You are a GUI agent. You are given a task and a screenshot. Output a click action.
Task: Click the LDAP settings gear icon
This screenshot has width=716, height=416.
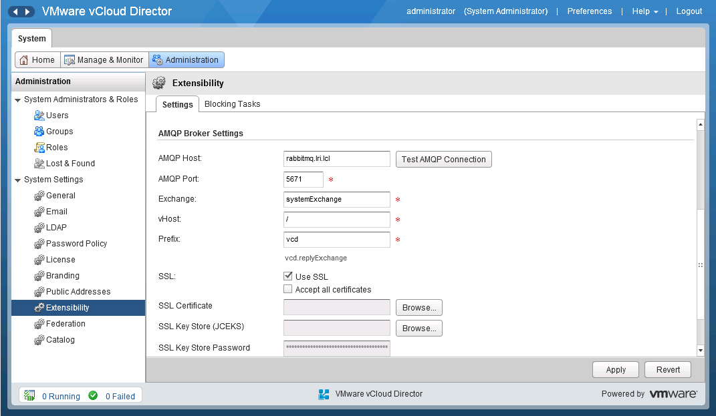tap(39, 228)
